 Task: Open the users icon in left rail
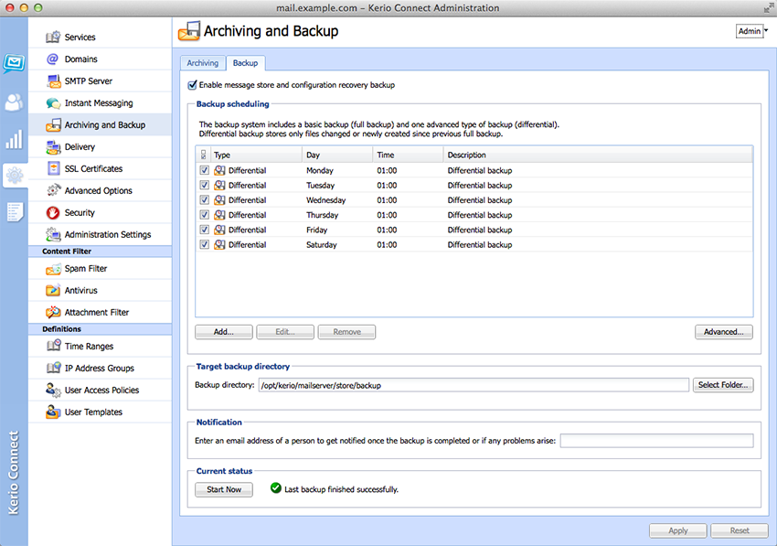tap(14, 102)
